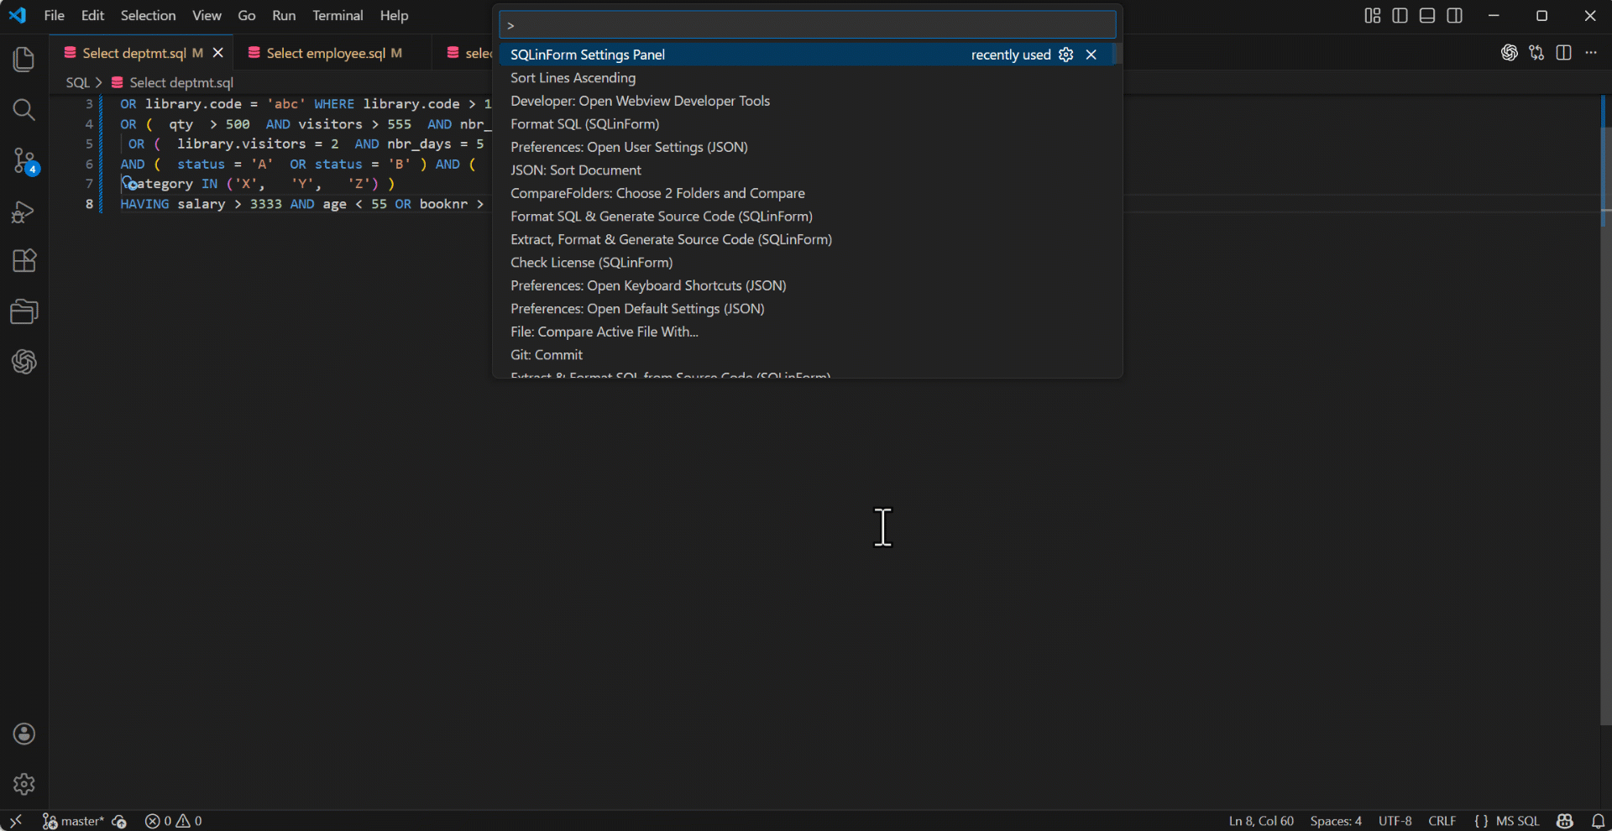Toggle primary side bar visibility
The width and height of the screenshot is (1612, 831).
[1400, 15]
